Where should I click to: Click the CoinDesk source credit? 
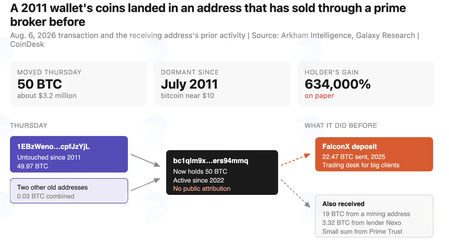[27, 44]
